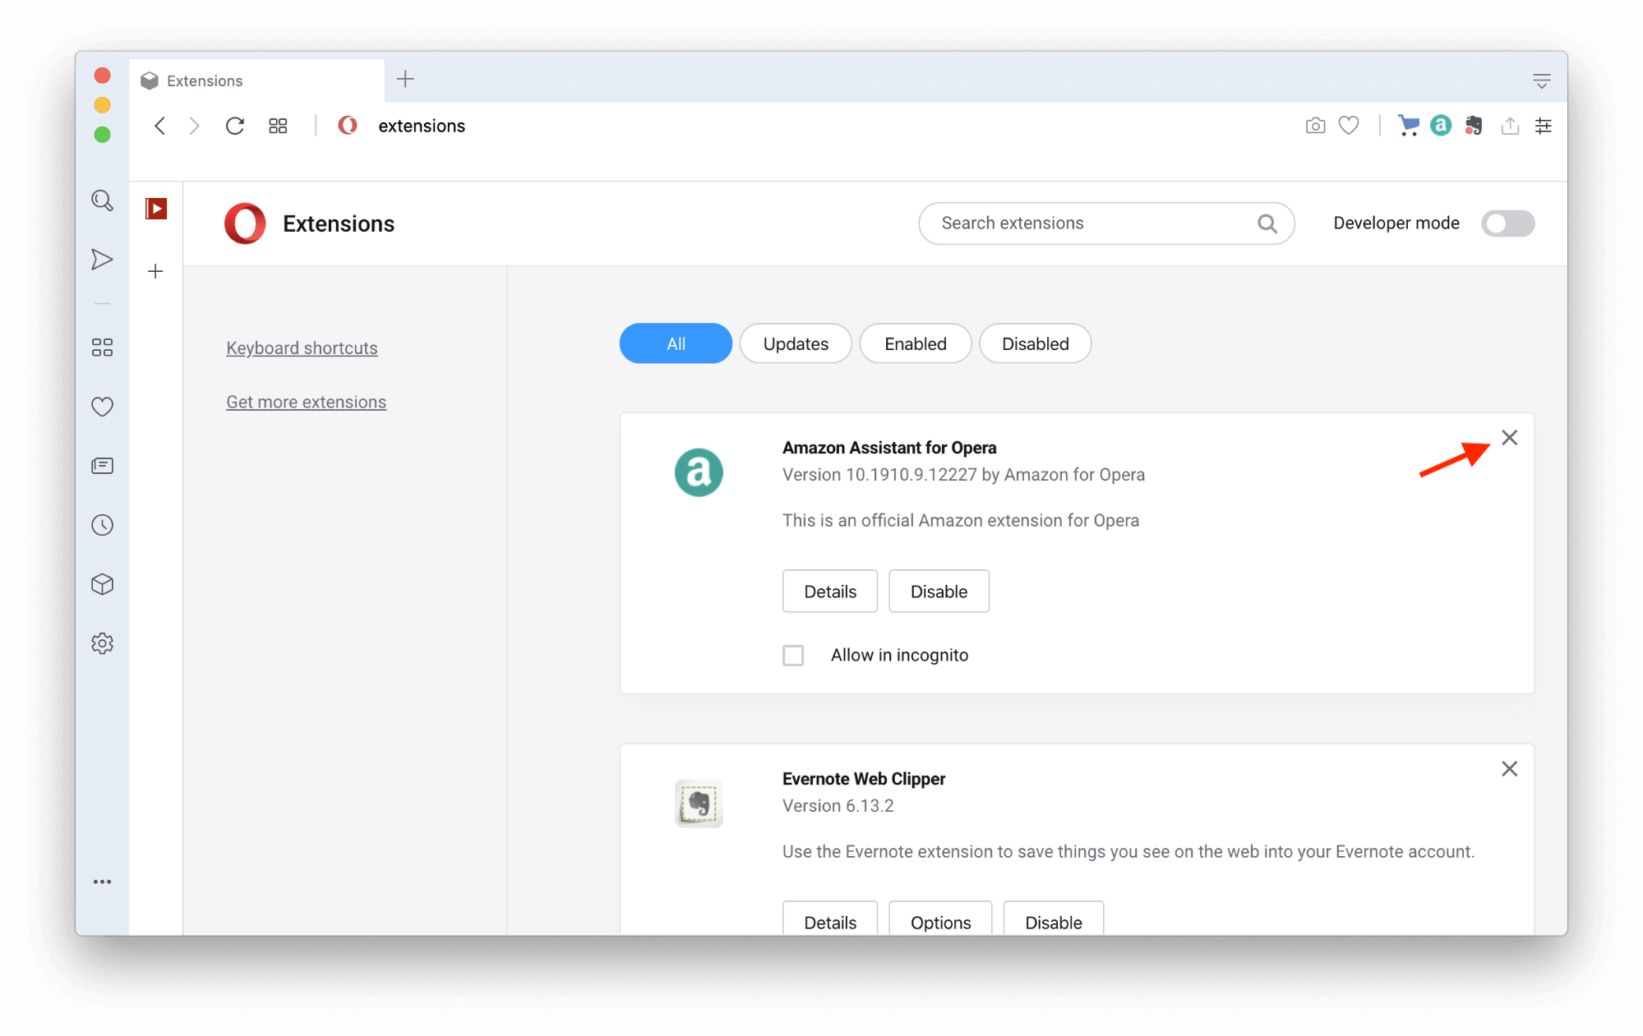Click the more options sidebar ellipsis

103,881
